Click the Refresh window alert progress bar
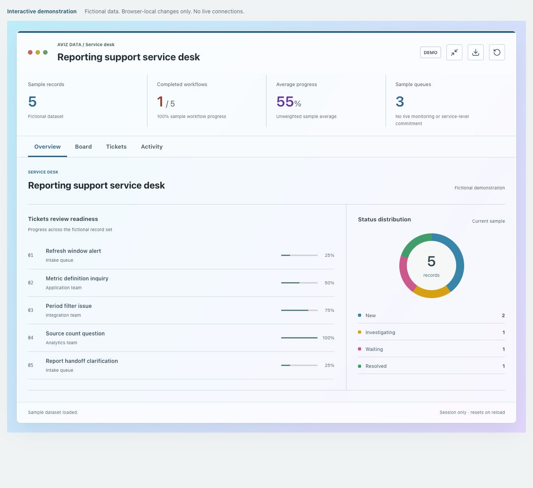Screen dimensions: 533x488 [x=299, y=256]
